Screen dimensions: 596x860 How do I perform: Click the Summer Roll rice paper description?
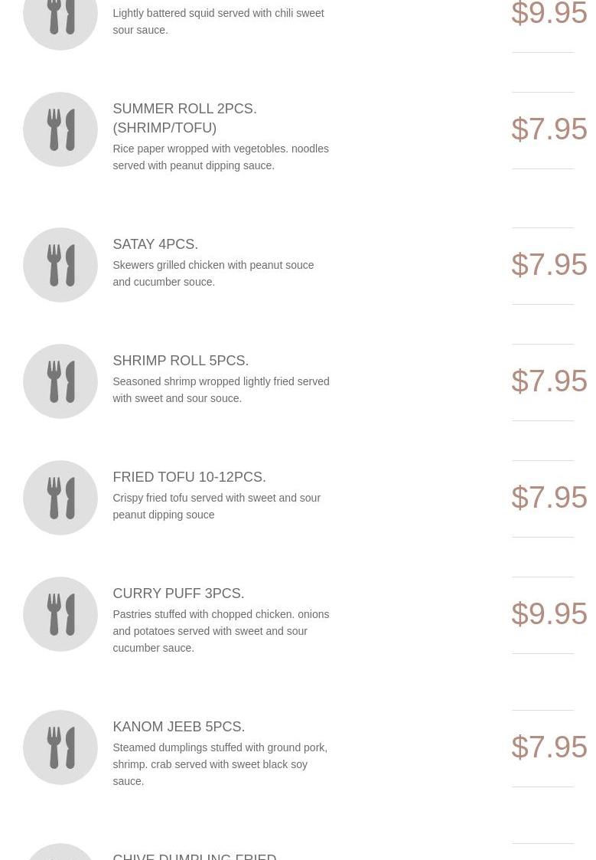tap(220, 157)
